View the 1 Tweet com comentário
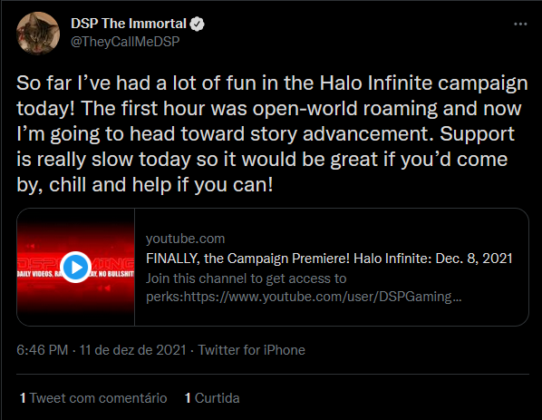Screen dimensions: 542x420 (93, 398)
